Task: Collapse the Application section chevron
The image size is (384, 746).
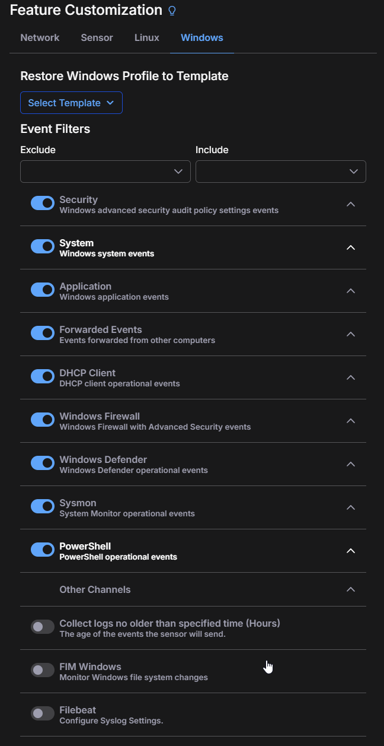Action: [351, 291]
